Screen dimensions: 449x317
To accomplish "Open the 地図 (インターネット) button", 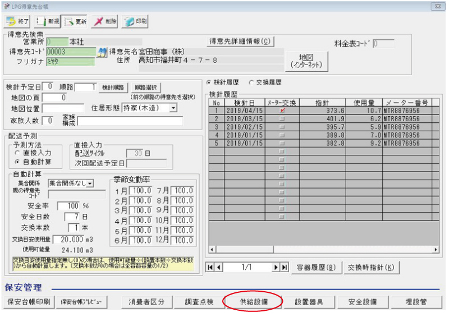I will point(306,62).
